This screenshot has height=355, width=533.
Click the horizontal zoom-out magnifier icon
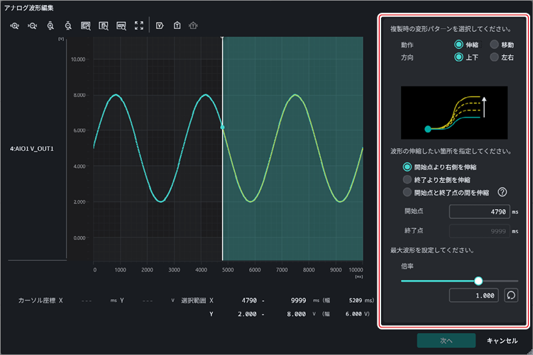pos(33,26)
